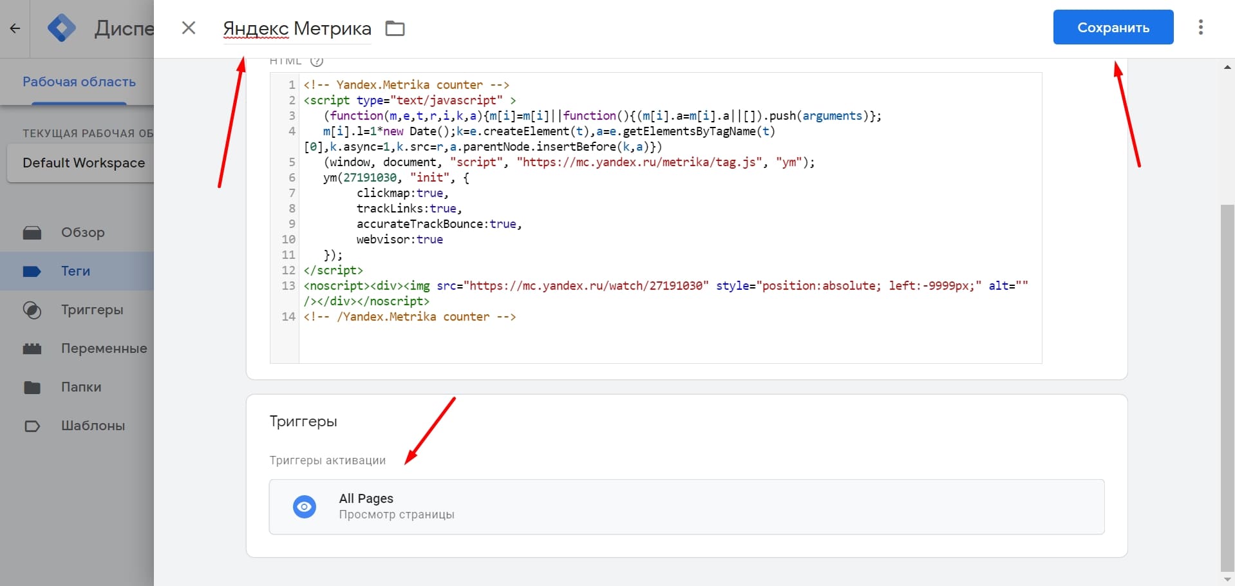Viewport: 1235px width, 586px height.
Task: Open Переменные in the sidebar menu
Action: [x=77, y=348]
